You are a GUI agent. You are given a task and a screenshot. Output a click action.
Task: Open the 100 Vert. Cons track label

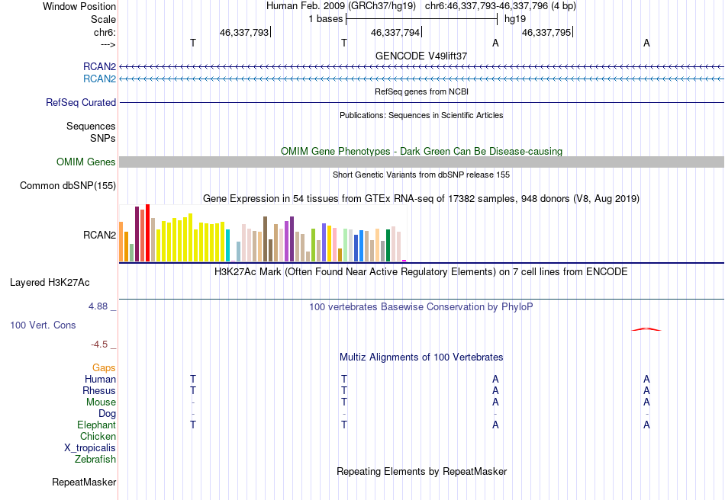(x=43, y=325)
